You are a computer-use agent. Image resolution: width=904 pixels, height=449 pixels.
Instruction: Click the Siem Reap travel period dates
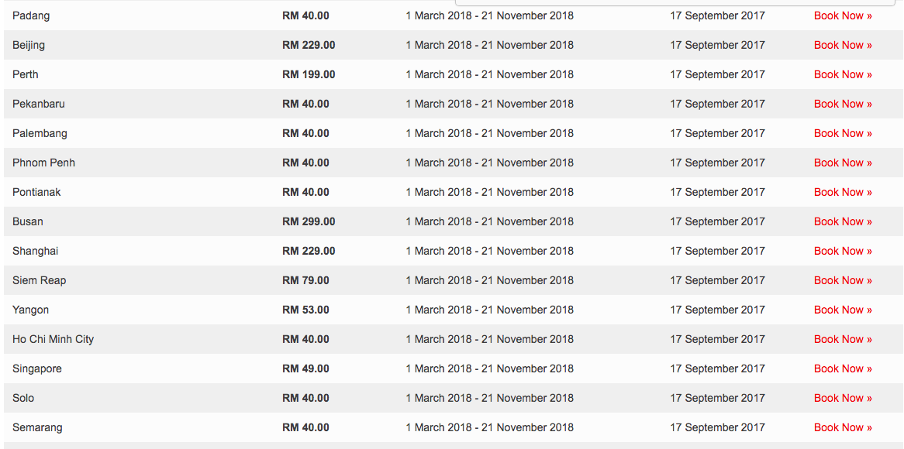[x=489, y=280]
